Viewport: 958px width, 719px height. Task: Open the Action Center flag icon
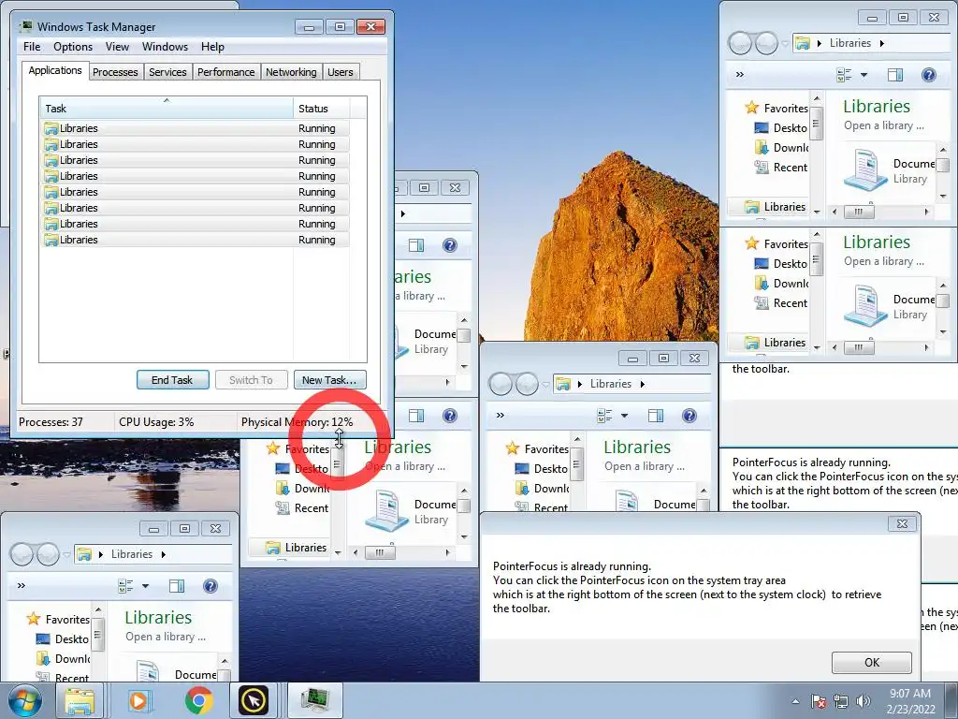click(x=819, y=701)
